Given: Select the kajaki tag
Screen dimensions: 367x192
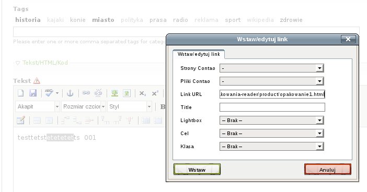Looking at the screenshot, I should click(55, 20).
